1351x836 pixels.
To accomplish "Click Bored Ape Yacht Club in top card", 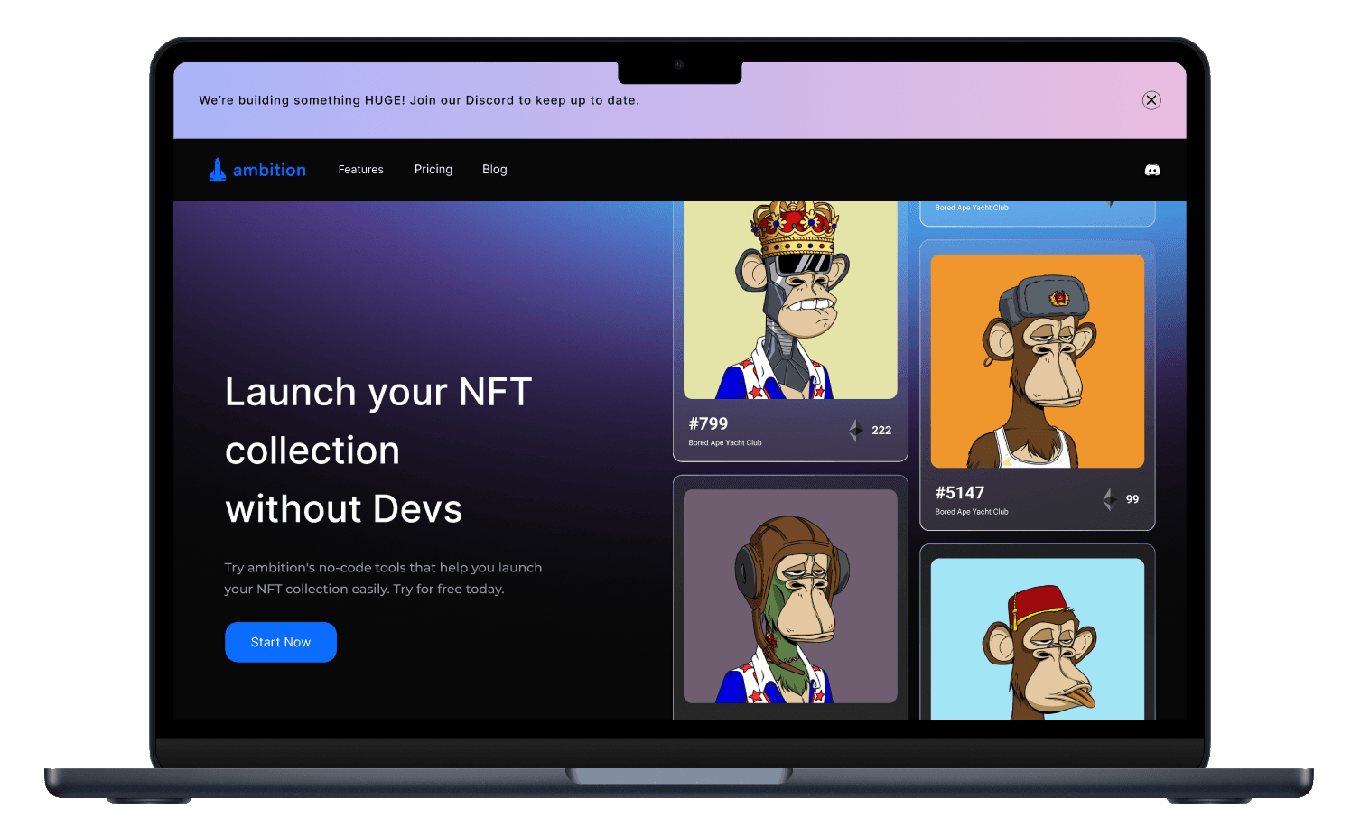I will pyautogui.click(x=972, y=208).
